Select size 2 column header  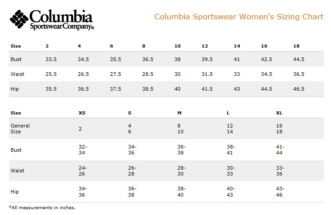click(x=47, y=46)
